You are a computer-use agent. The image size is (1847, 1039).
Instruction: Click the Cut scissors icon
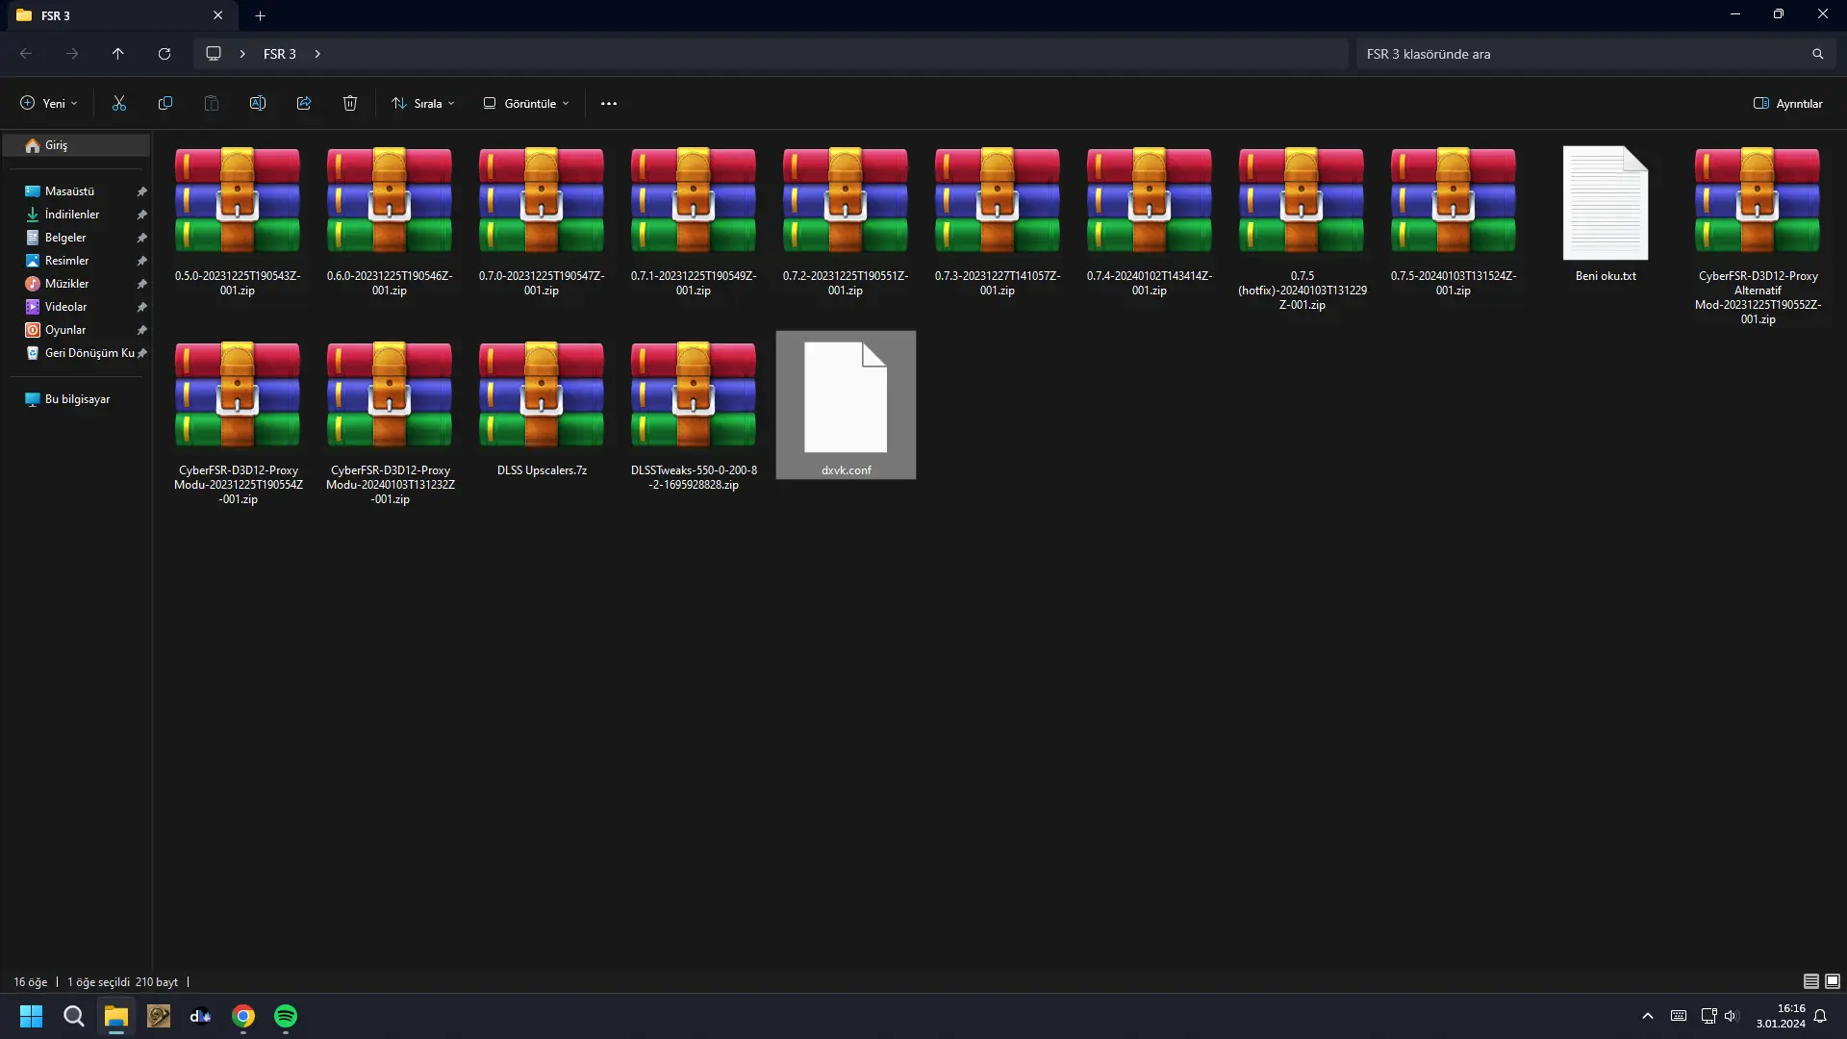(119, 103)
